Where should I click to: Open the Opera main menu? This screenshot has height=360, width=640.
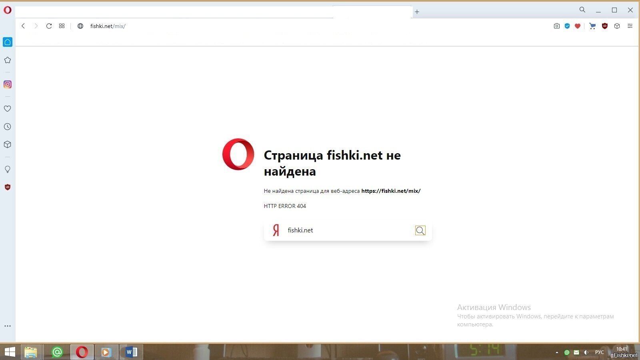point(8,10)
